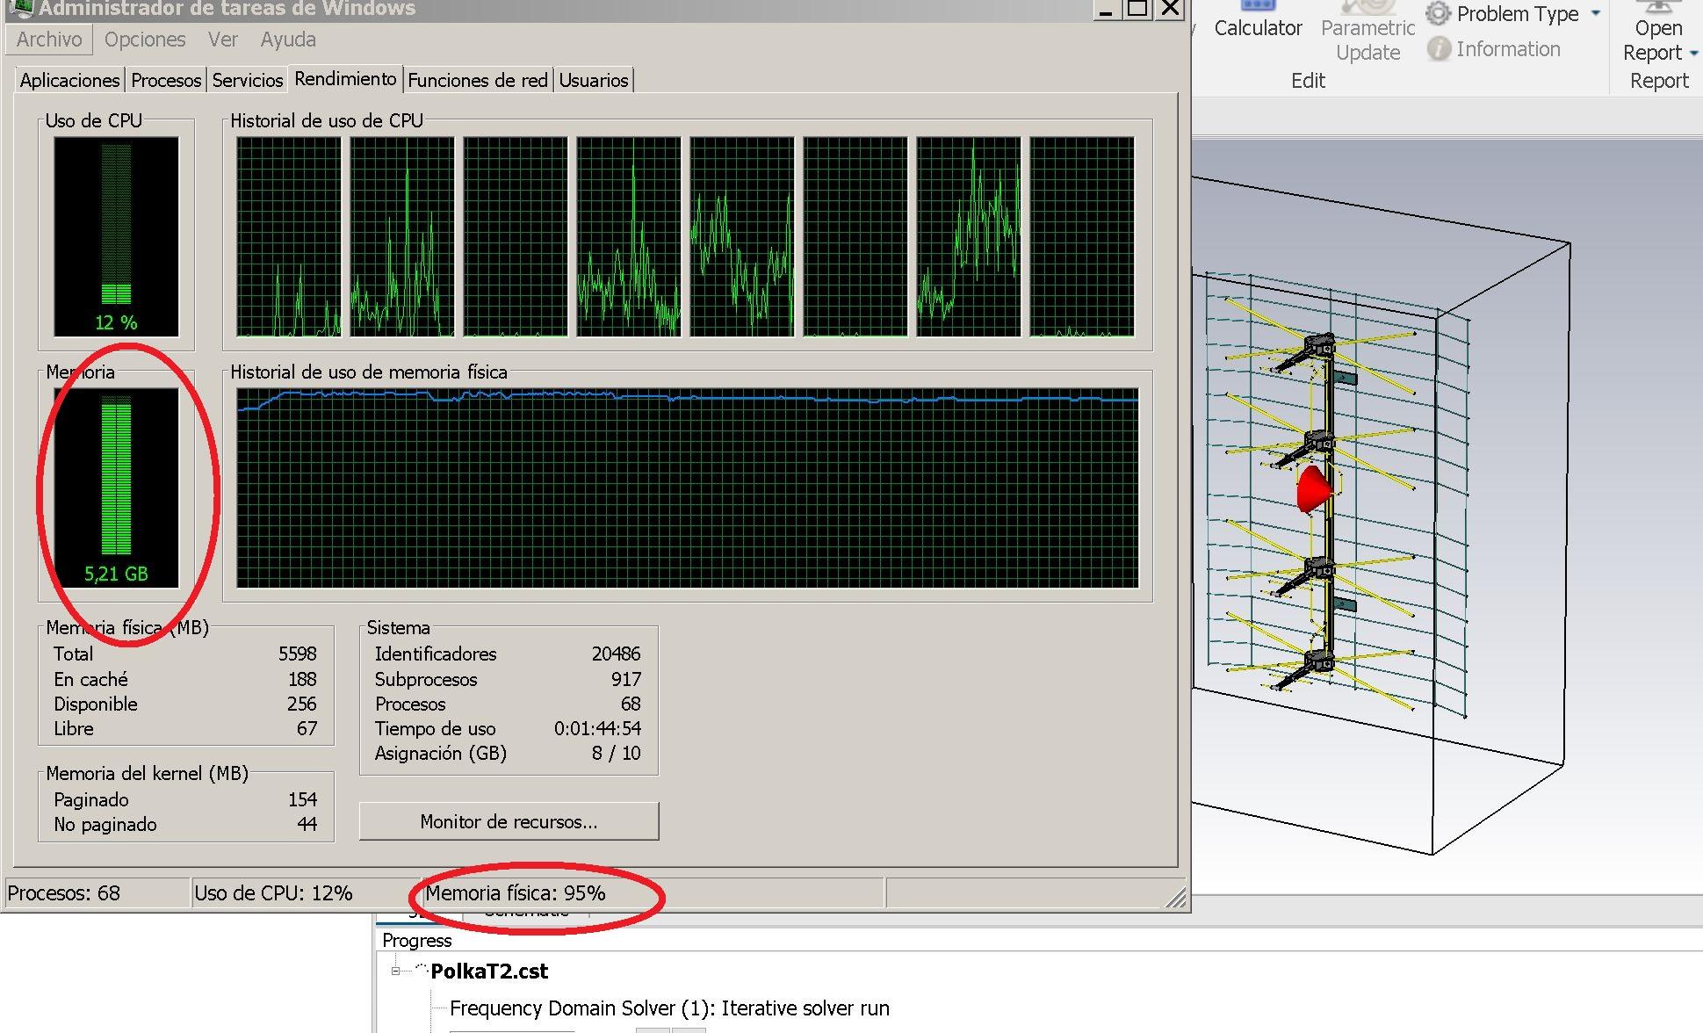1703x1033 pixels.
Task: Click the Open Report monitor icon
Action: click(1657, 5)
